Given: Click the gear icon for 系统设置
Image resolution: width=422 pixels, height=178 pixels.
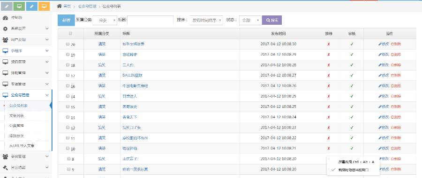Looking at the screenshot, I should (x=5, y=28).
